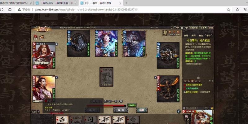Collapse the event panel divider handle
The image size is (248, 124).
[x=198, y=78]
